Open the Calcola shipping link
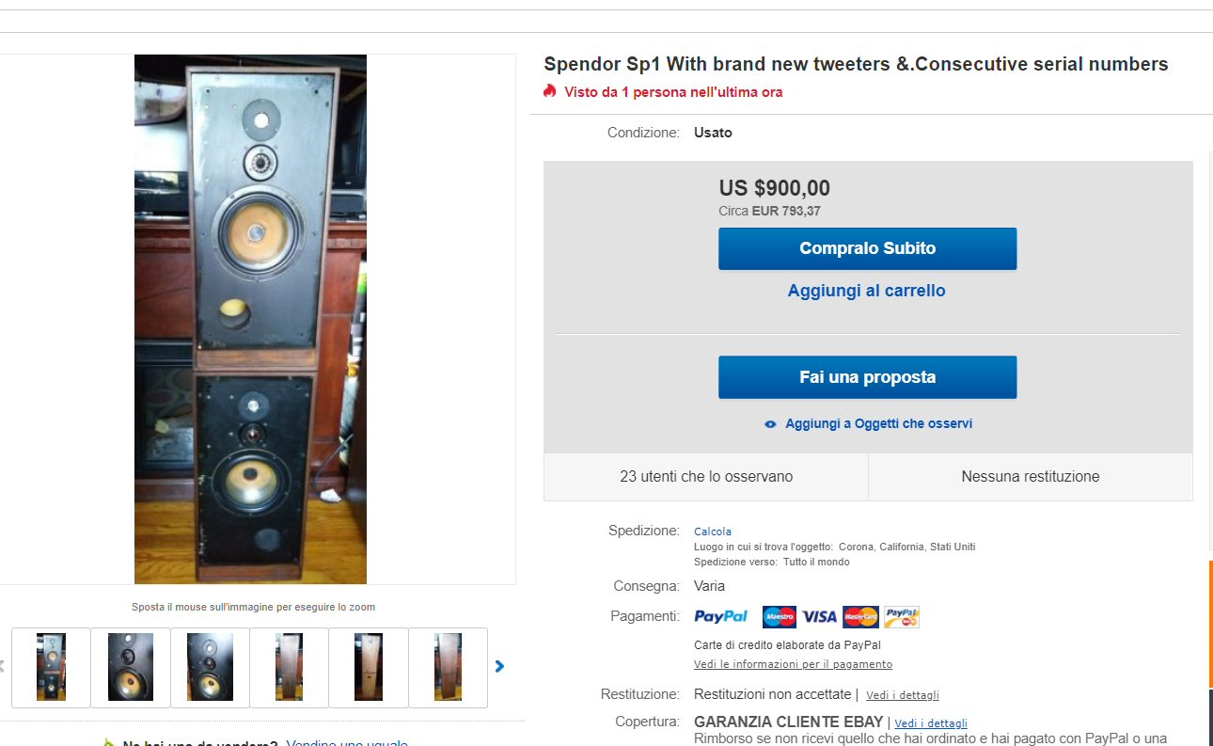The width and height of the screenshot is (1213, 746). coord(712,532)
